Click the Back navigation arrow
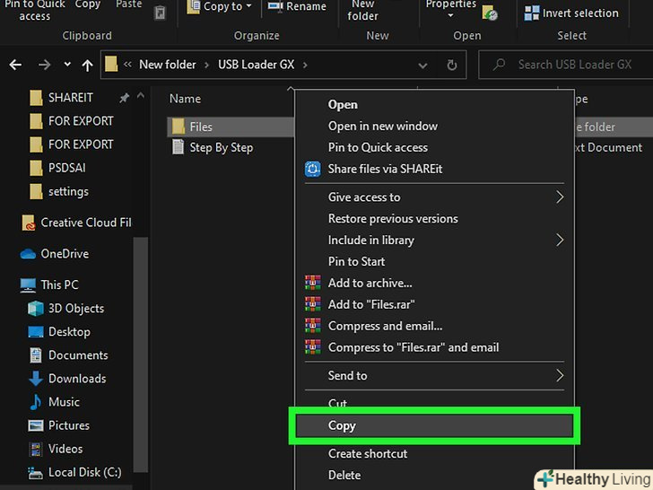This screenshot has width=653, height=490. 15,66
